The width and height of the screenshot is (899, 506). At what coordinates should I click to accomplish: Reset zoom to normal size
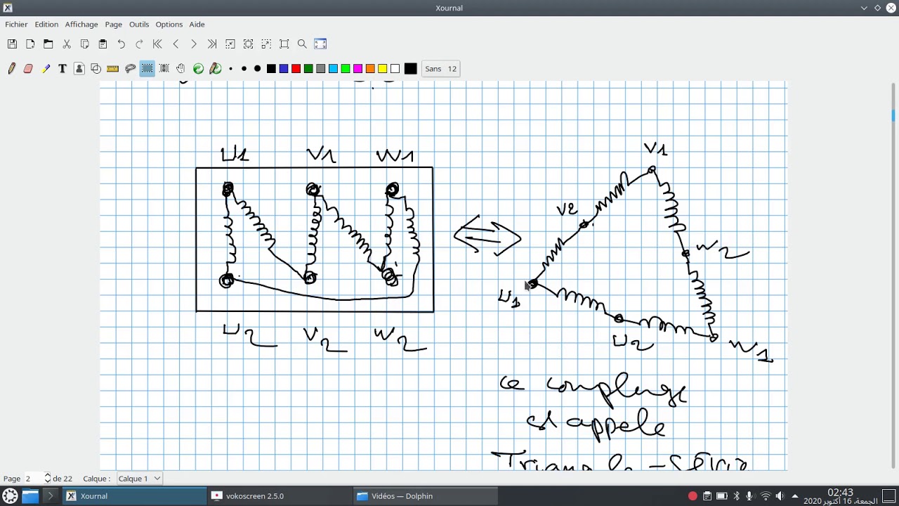pyautogui.click(x=284, y=44)
